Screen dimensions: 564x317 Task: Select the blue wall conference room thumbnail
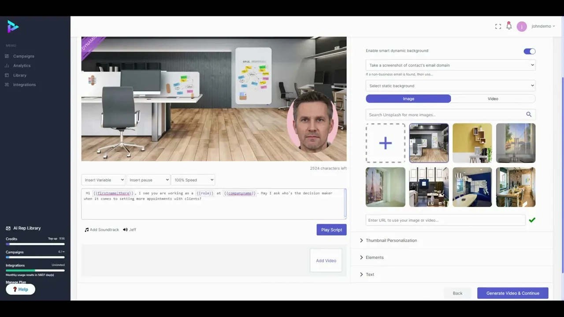[472, 187]
